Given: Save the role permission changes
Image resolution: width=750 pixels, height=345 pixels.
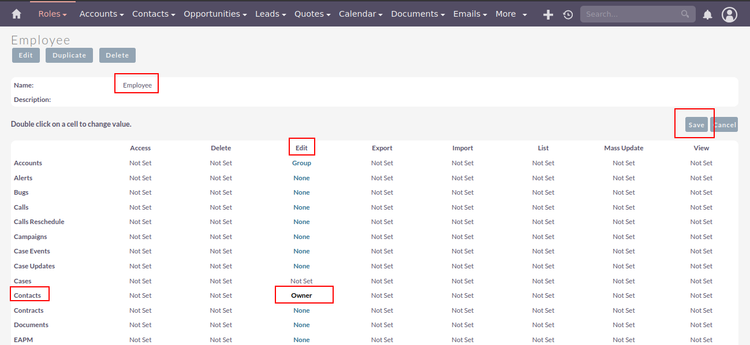Looking at the screenshot, I should [696, 124].
